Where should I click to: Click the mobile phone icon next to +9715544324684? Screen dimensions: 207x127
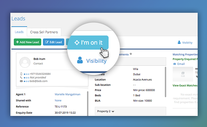pos(21,74)
